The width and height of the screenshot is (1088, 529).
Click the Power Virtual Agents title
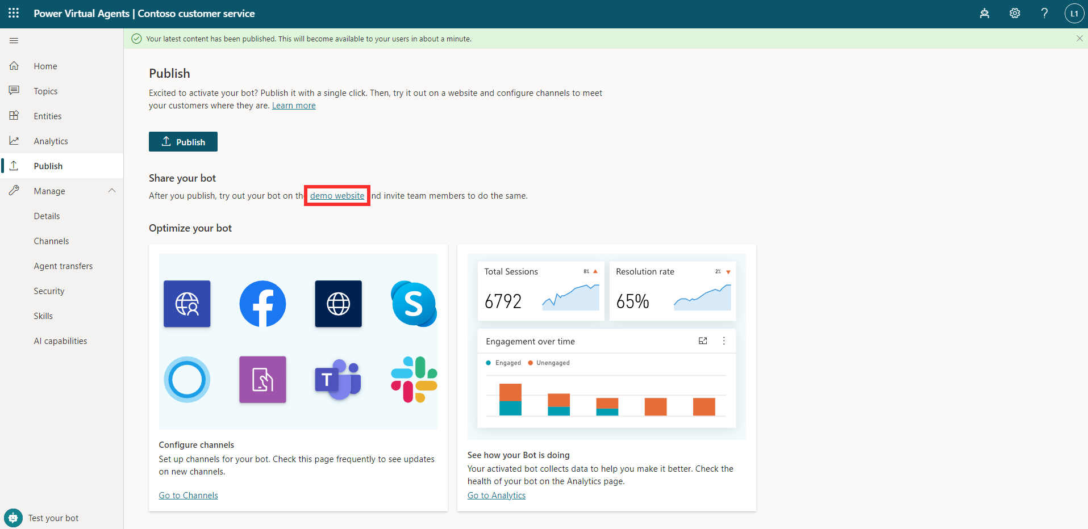click(x=81, y=14)
